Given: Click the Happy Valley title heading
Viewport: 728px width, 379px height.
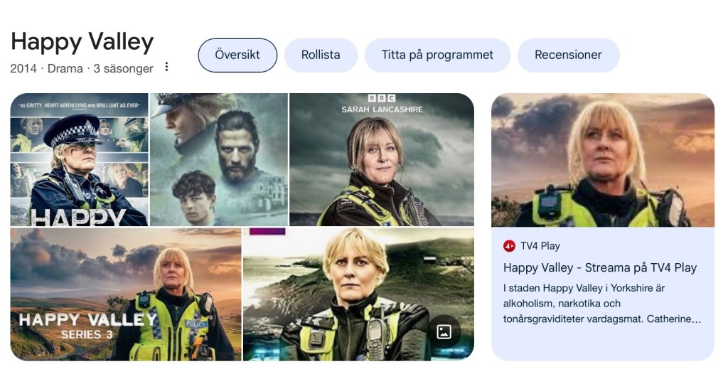Looking at the screenshot, I should (x=82, y=42).
